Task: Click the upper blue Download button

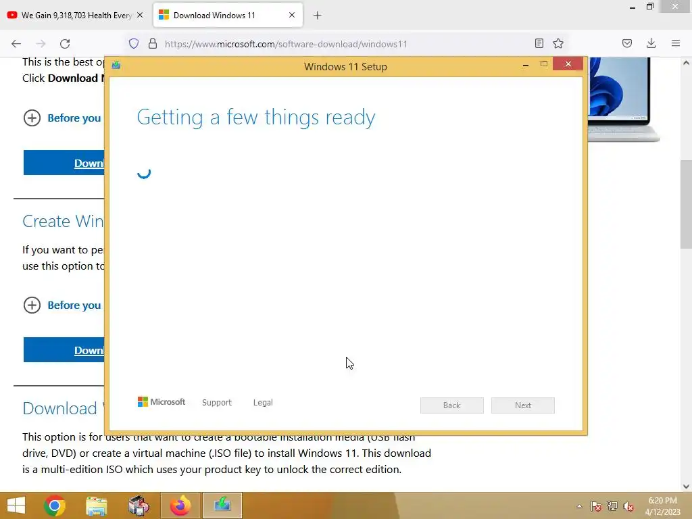Action: click(64, 163)
